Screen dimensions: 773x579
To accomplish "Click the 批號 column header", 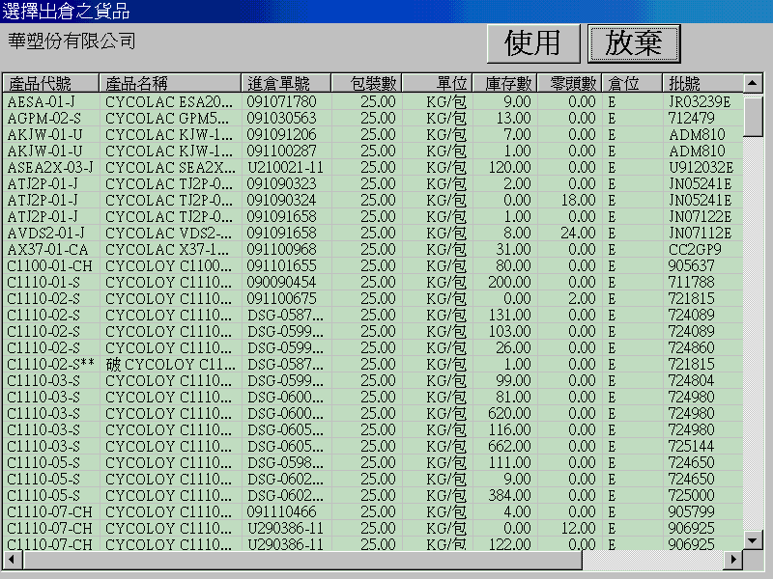I will coord(702,83).
